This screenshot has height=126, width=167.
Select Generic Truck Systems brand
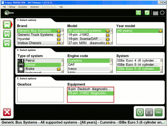click(39, 35)
